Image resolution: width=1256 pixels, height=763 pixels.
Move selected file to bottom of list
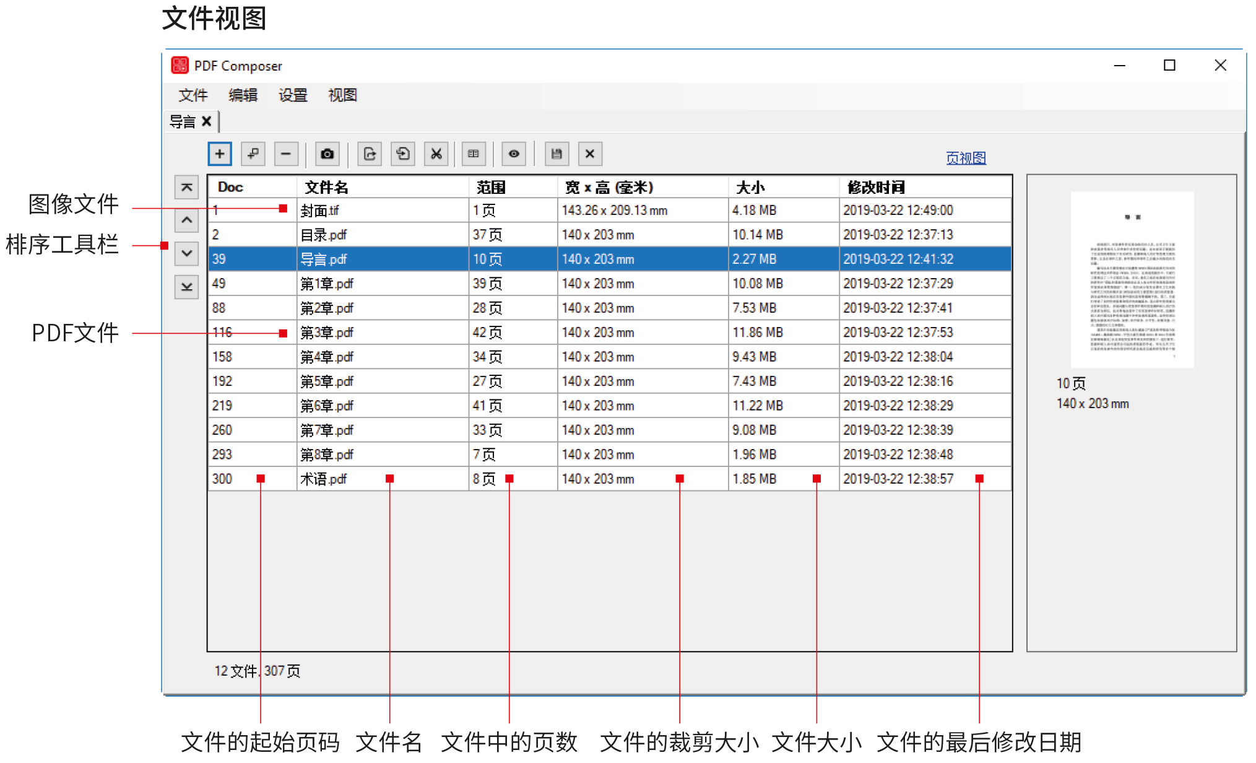(186, 287)
